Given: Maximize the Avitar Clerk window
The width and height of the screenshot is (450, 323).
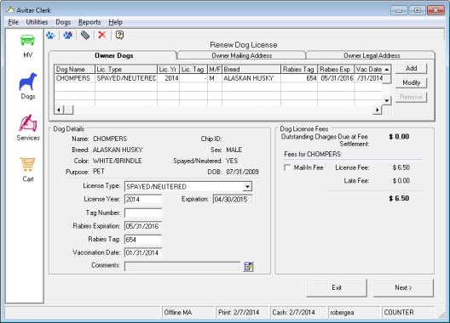Looking at the screenshot, I should [417, 10].
